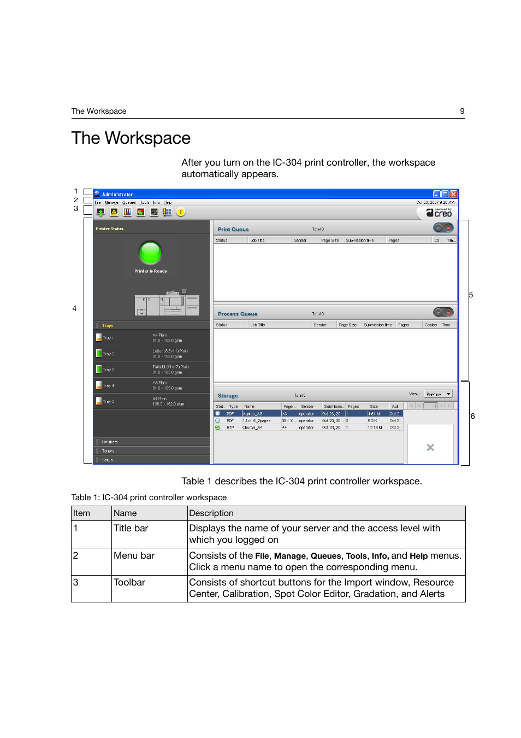
Task: Suspend the Process Queue with the stop button
Action: click(448, 312)
